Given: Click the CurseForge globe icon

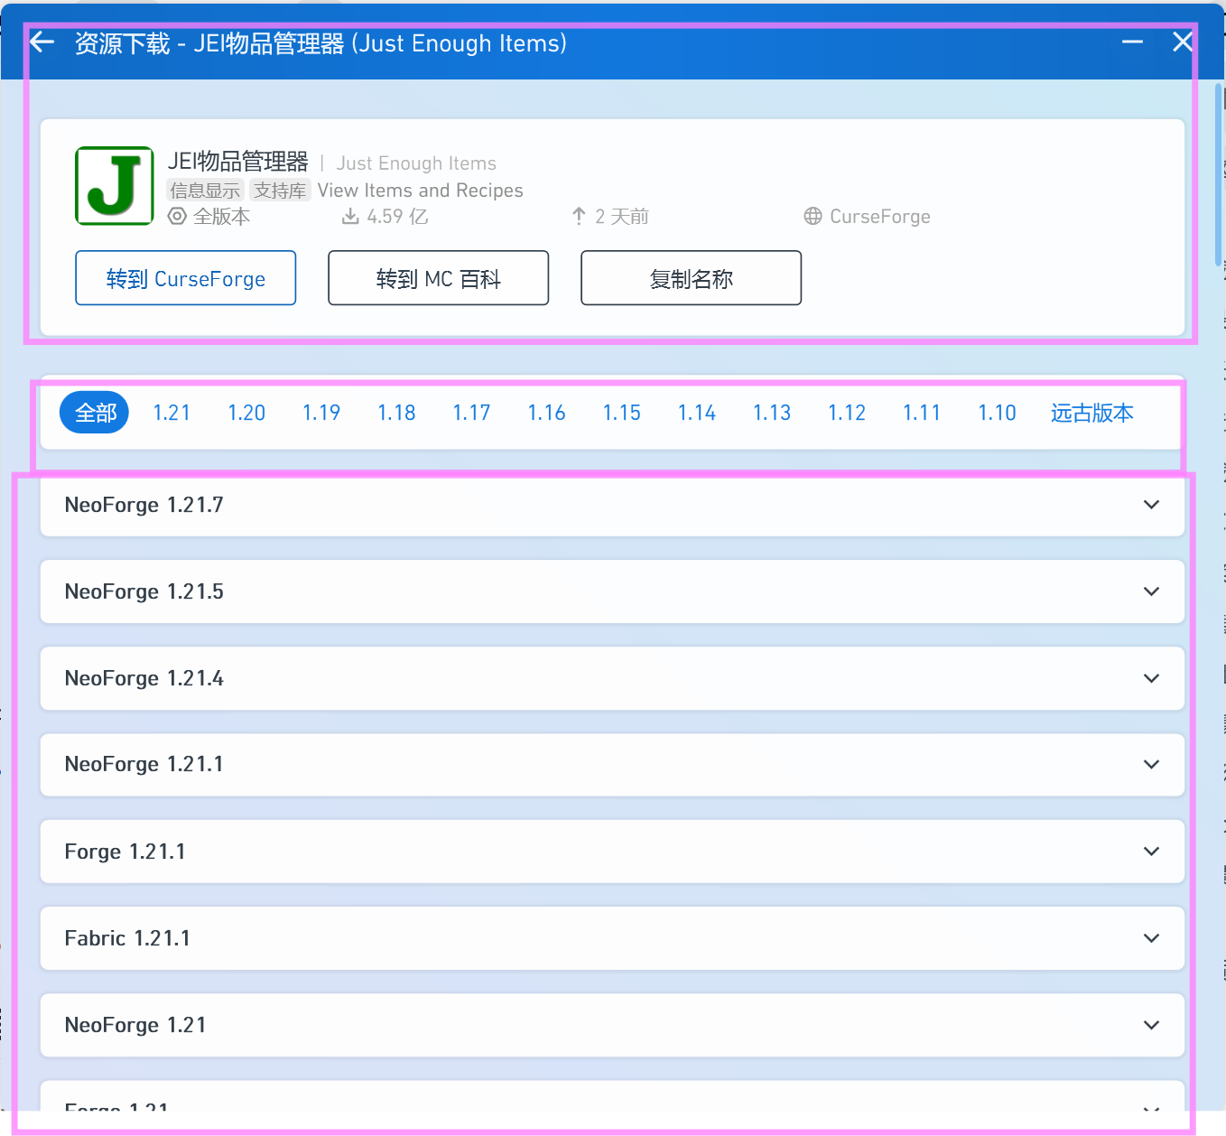Looking at the screenshot, I should pos(813,217).
